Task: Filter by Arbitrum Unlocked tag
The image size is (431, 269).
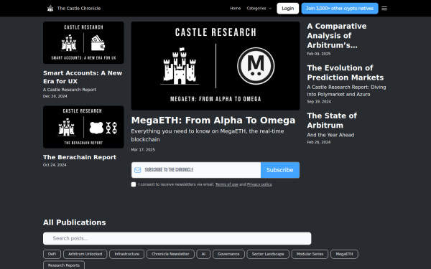Action: 85,254
